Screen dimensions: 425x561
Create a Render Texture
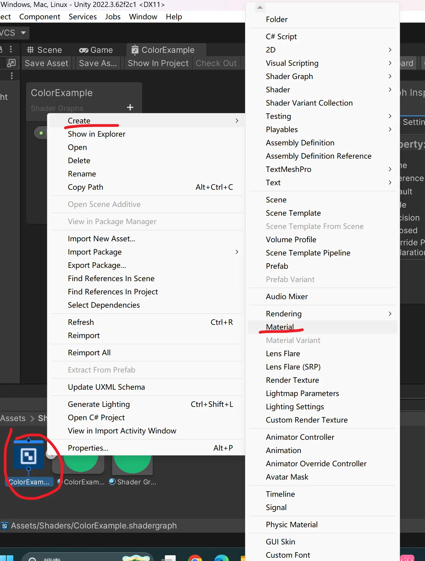tap(322, 380)
